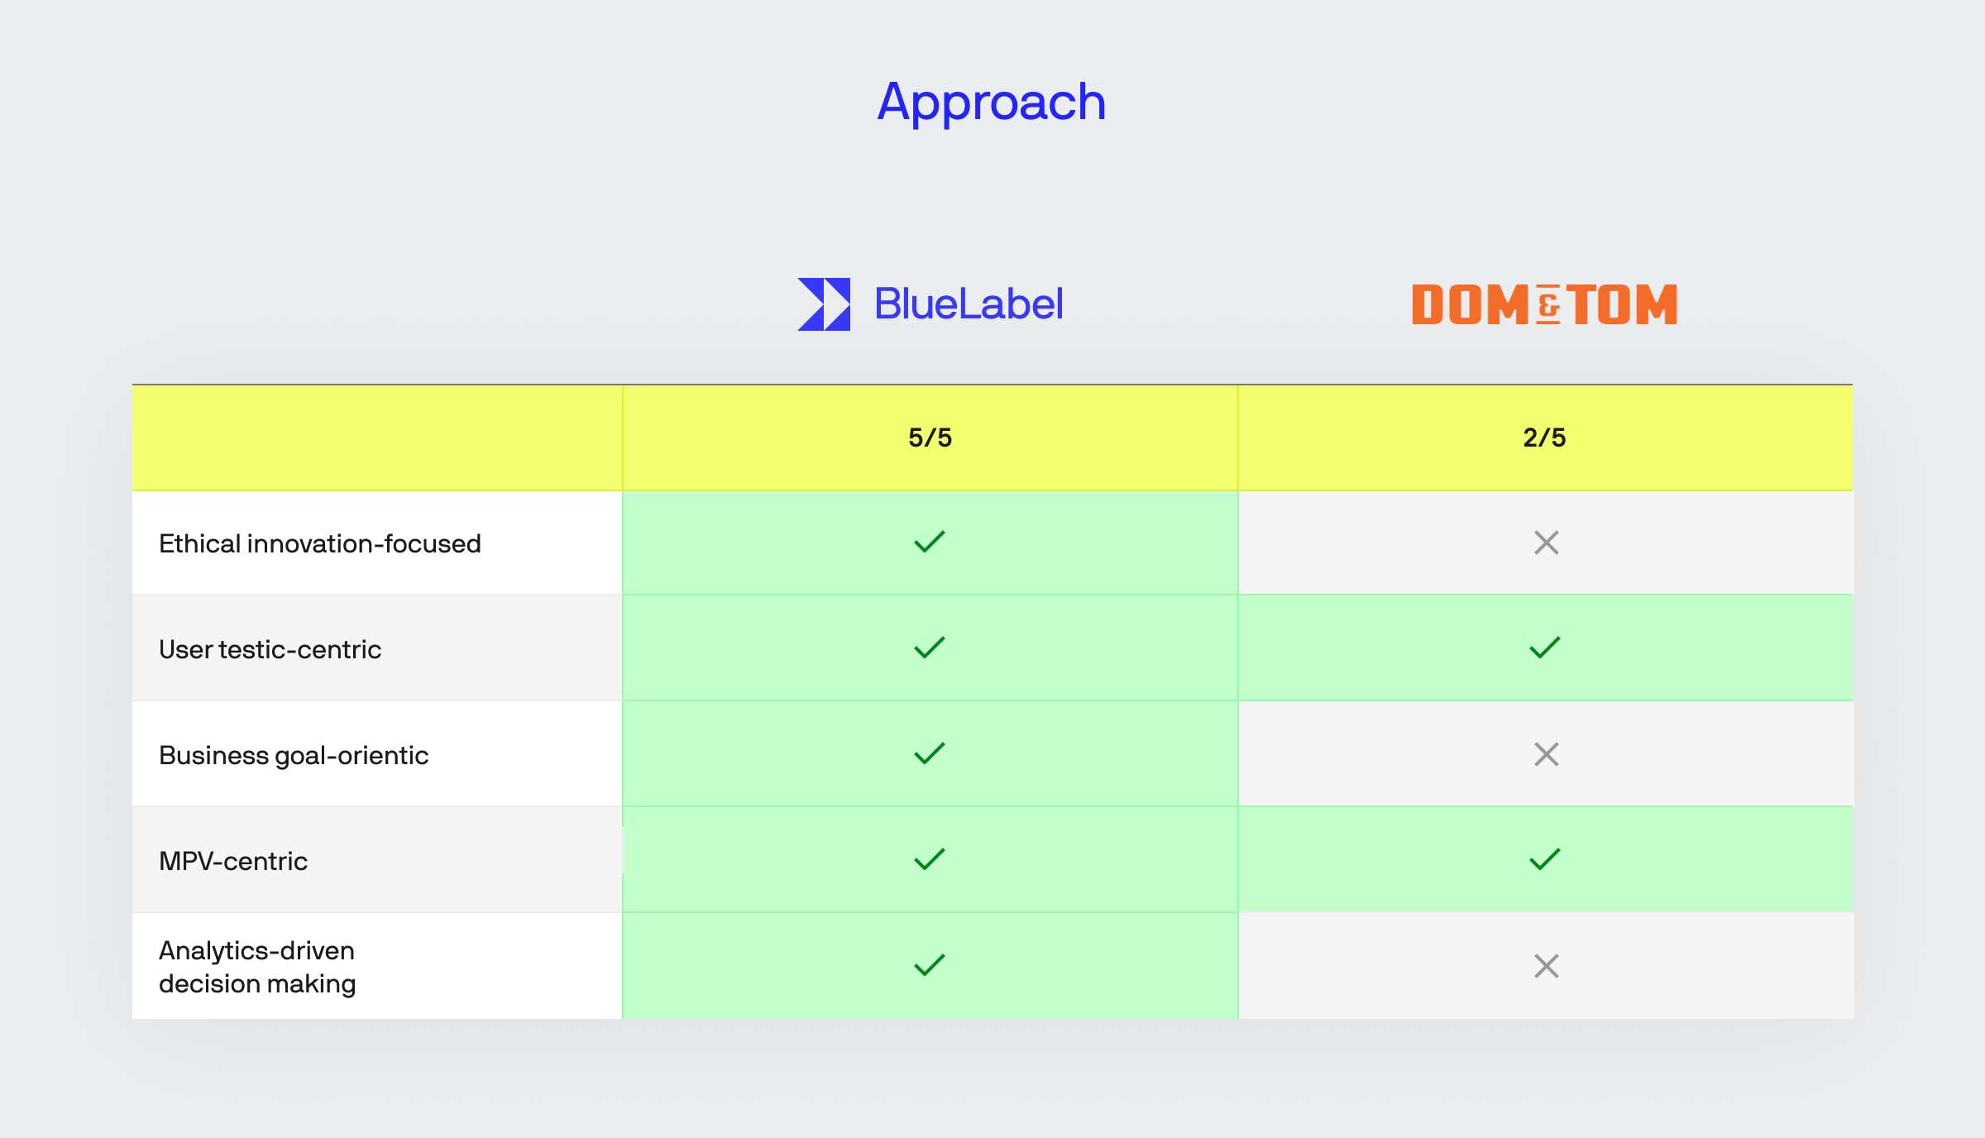Image resolution: width=1985 pixels, height=1138 pixels.
Task: Click BlueLabel checkmark for Ethical innovation-focused
Action: pos(930,543)
